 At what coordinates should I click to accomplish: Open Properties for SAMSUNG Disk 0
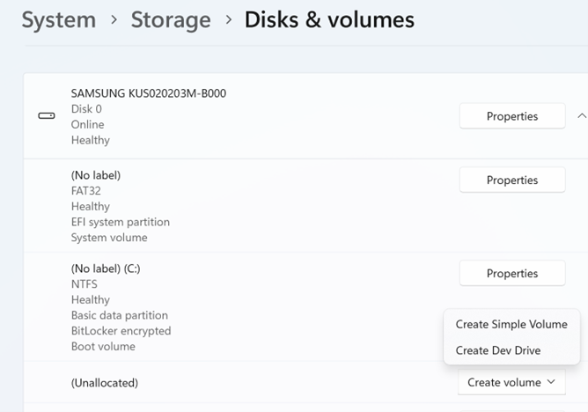(511, 116)
